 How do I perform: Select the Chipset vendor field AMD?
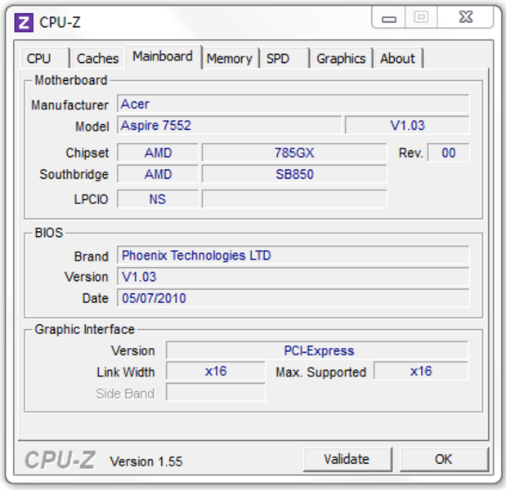(158, 153)
